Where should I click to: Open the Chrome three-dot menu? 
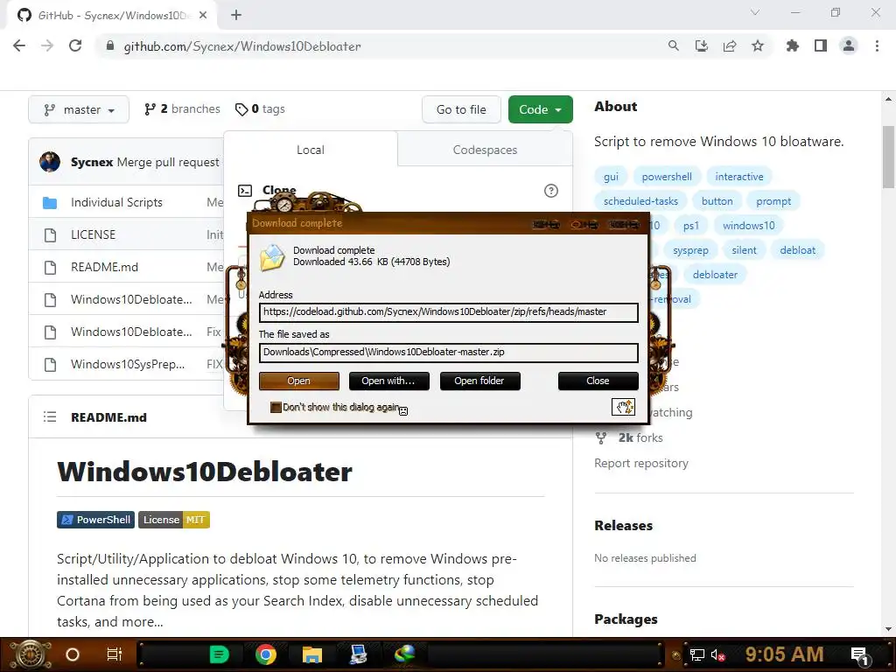click(x=877, y=45)
